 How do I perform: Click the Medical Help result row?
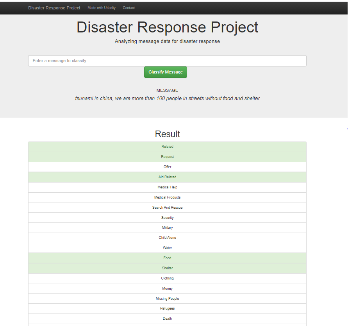pyautogui.click(x=167, y=187)
